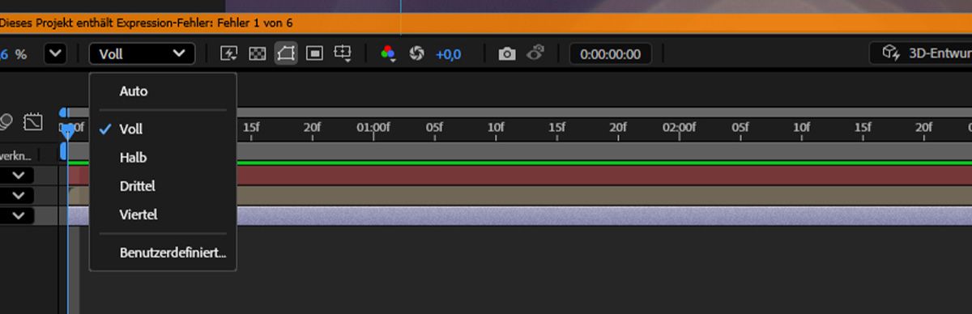Click the expression error warning banner
Screen dimensions: 972x314
coord(486,23)
